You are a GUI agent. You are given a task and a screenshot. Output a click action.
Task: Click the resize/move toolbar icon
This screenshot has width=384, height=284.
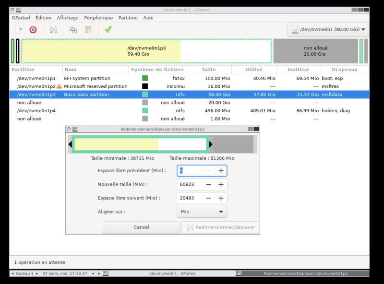click(x=53, y=30)
